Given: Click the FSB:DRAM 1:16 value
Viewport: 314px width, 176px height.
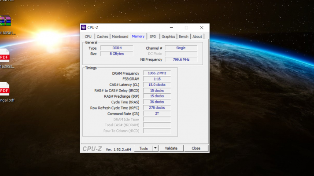Looking at the screenshot, I should tap(157, 79).
